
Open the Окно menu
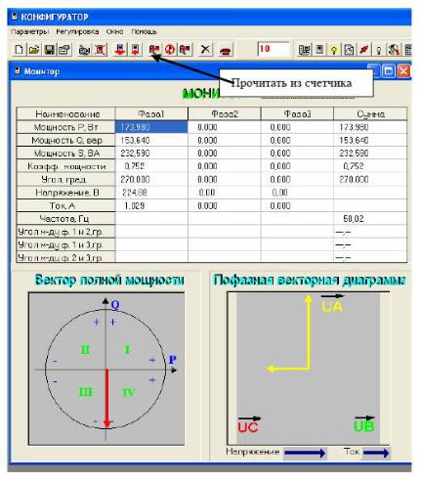pyautogui.click(x=114, y=32)
